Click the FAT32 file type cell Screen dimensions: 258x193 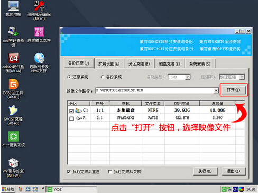tap(153, 118)
